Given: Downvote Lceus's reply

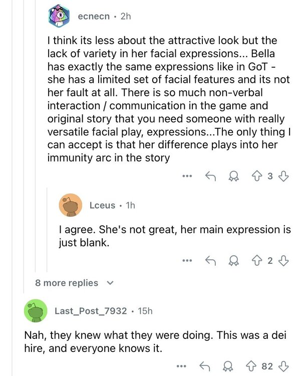Looking at the screenshot, I should [283, 260].
